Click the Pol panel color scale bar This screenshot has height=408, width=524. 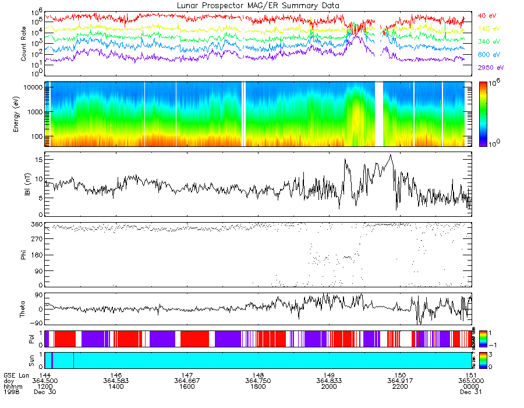[483, 339]
